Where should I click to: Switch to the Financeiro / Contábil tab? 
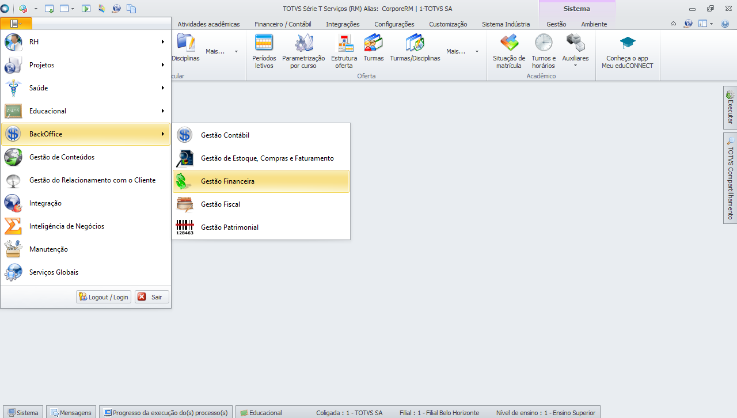tap(283, 24)
